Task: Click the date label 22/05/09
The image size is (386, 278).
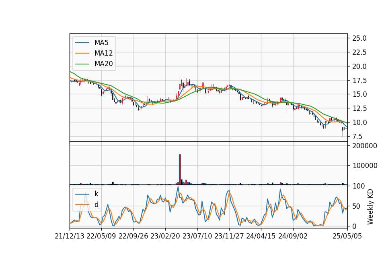Action: tap(101, 236)
